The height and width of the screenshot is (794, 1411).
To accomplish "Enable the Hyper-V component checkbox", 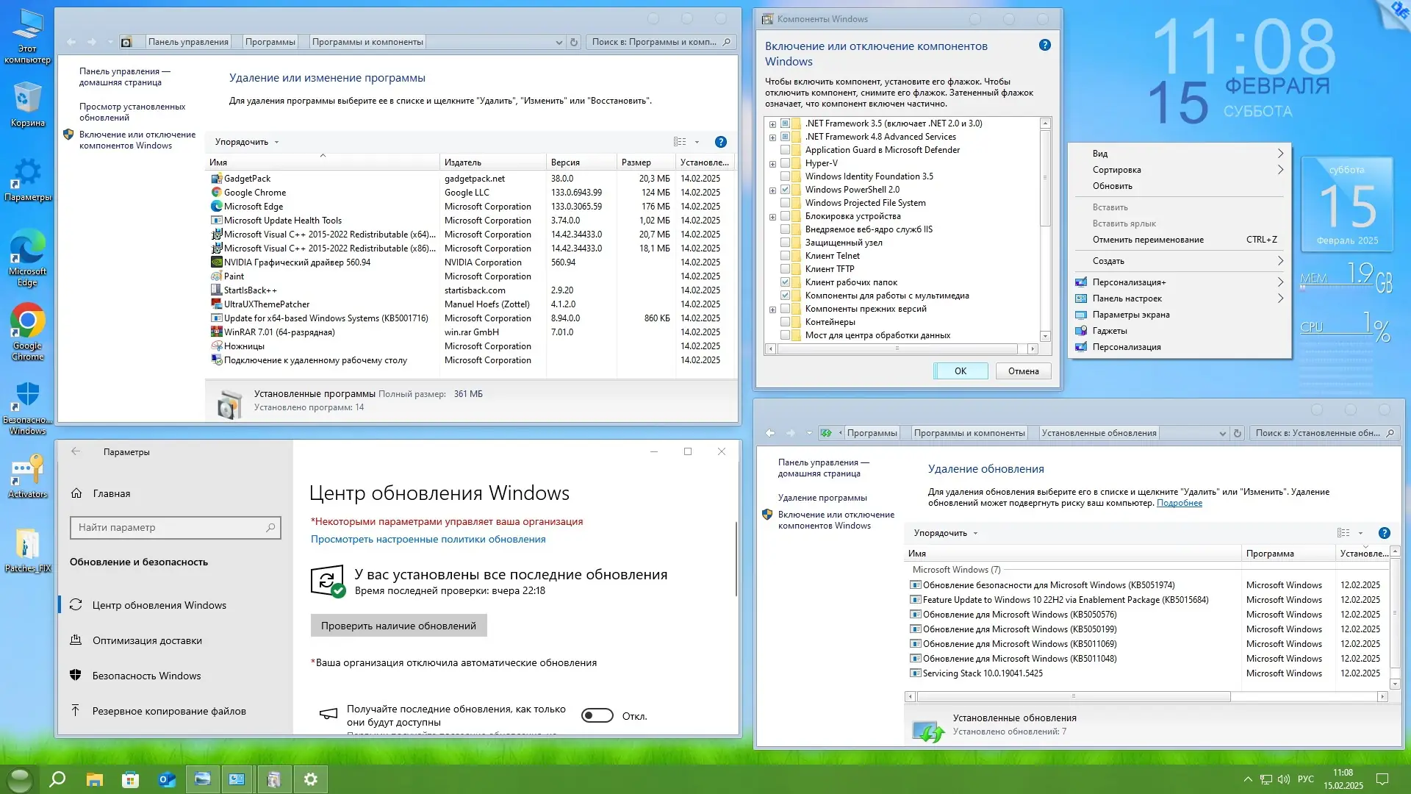I will [786, 162].
